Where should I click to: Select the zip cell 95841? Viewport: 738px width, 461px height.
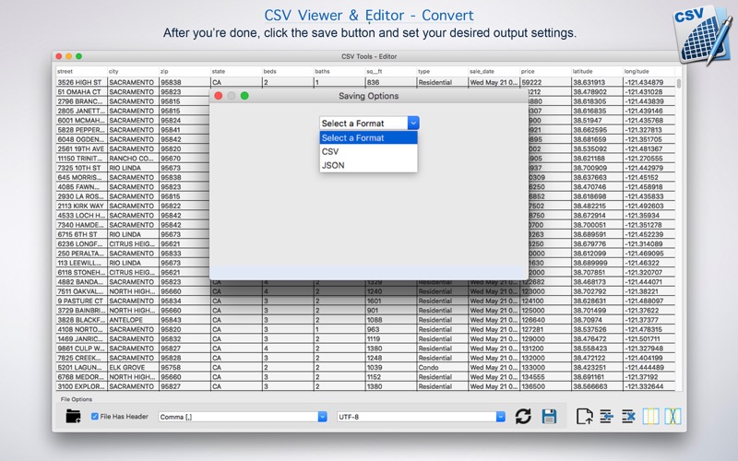tap(184, 130)
